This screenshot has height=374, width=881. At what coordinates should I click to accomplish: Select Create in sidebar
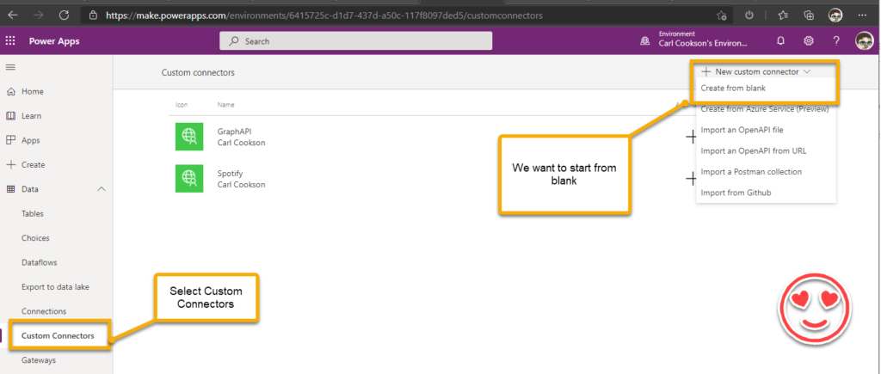[34, 164]
